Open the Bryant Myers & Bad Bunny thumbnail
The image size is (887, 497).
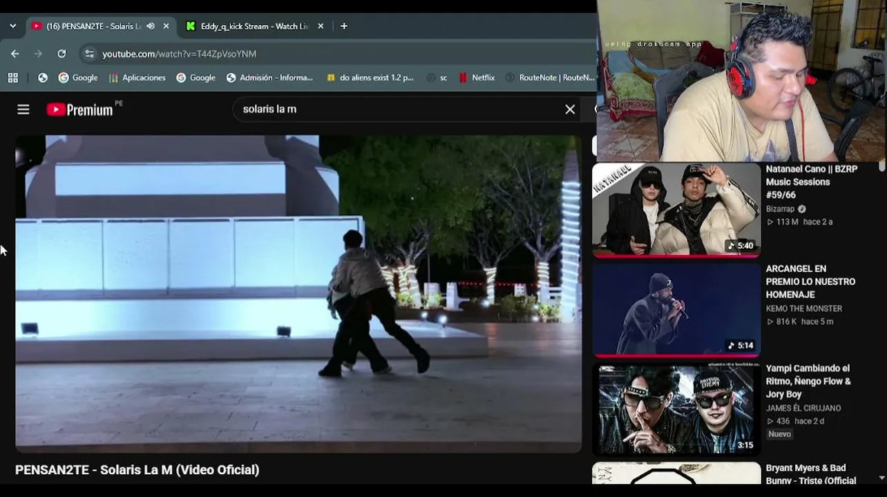pos(676,474)
